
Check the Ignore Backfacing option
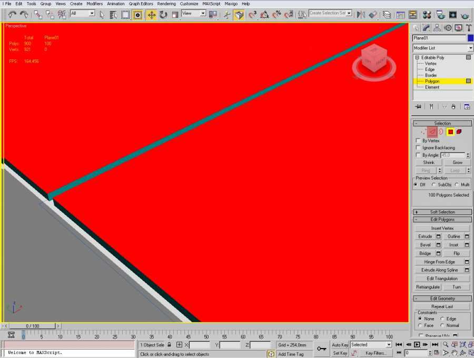click(x=418, y=148)
